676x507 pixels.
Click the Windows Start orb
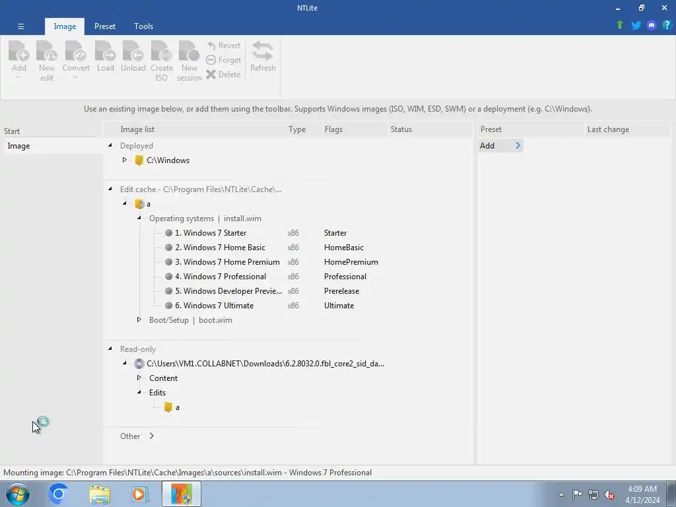tap(18, 494)
